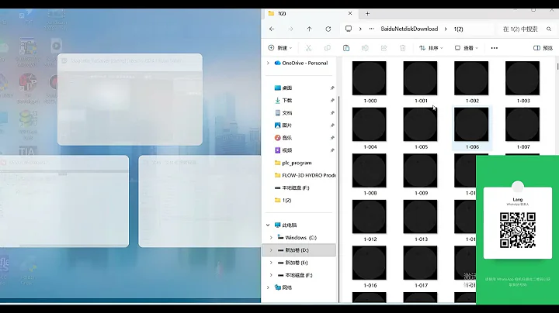This screenshot has height=313, width=559.
Task: Refresh the current folder view
Action: click(x=328, y=29)
